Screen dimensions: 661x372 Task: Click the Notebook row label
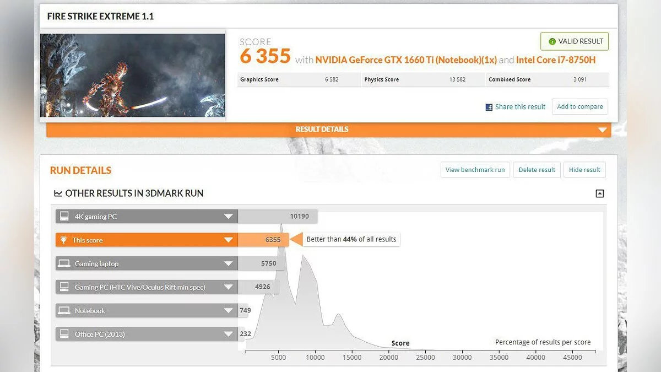90,311
